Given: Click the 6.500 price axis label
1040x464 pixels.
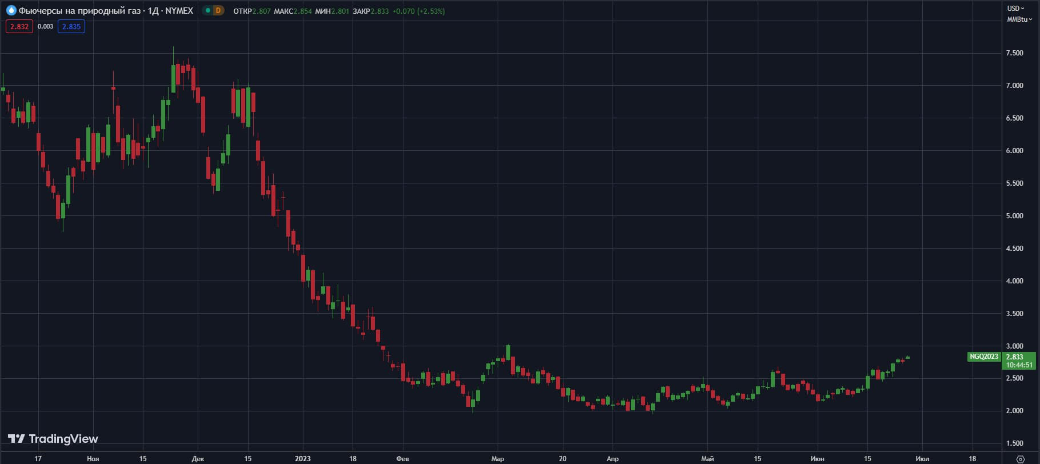Looking at the screenshot, I should tap(1014, 118).
